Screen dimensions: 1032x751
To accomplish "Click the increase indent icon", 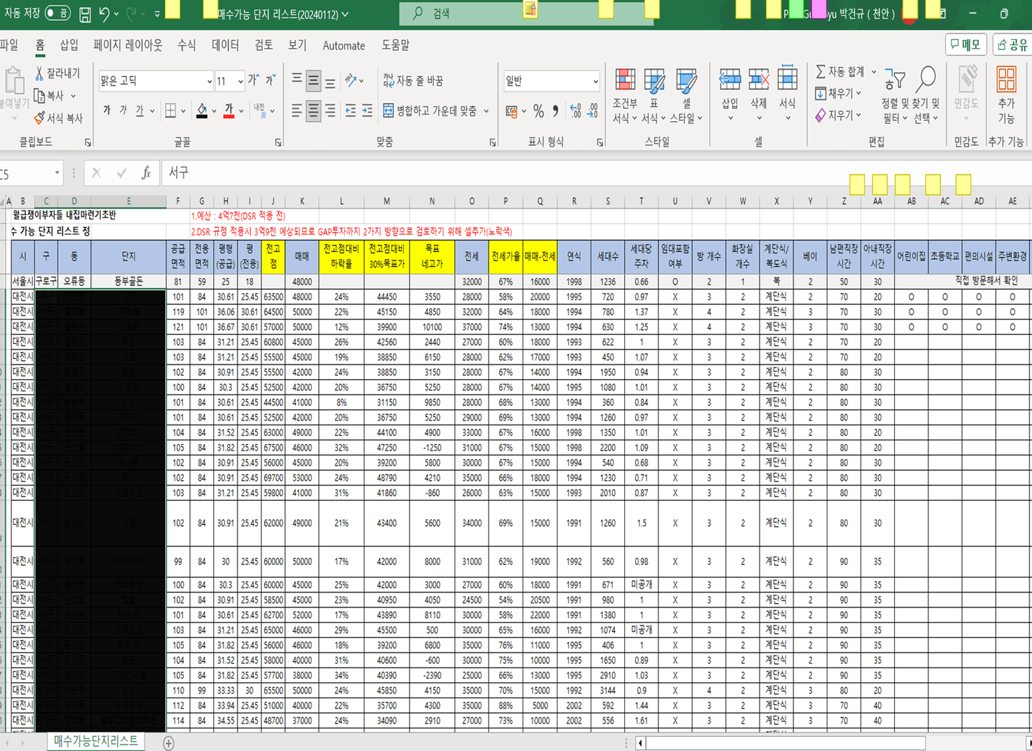I will pos(367,111).
